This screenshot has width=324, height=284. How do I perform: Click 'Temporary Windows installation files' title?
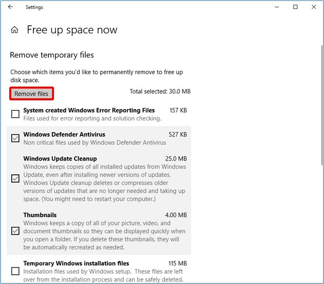click(76, 263)
